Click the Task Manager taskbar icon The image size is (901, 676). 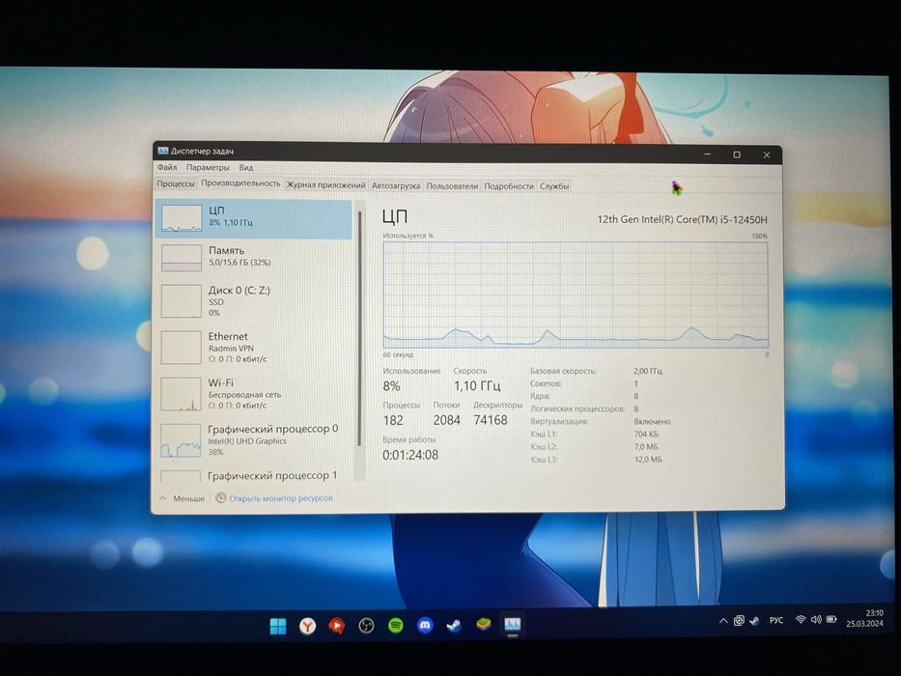pyautogui.click(x=512, y=624)
